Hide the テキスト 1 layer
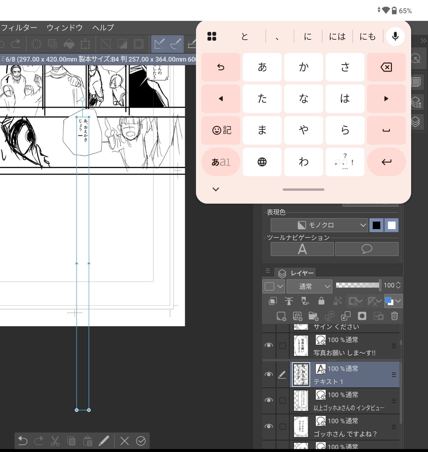Viewport: 428px width, 452px height. pyautogui.click(x=269, y=374)
